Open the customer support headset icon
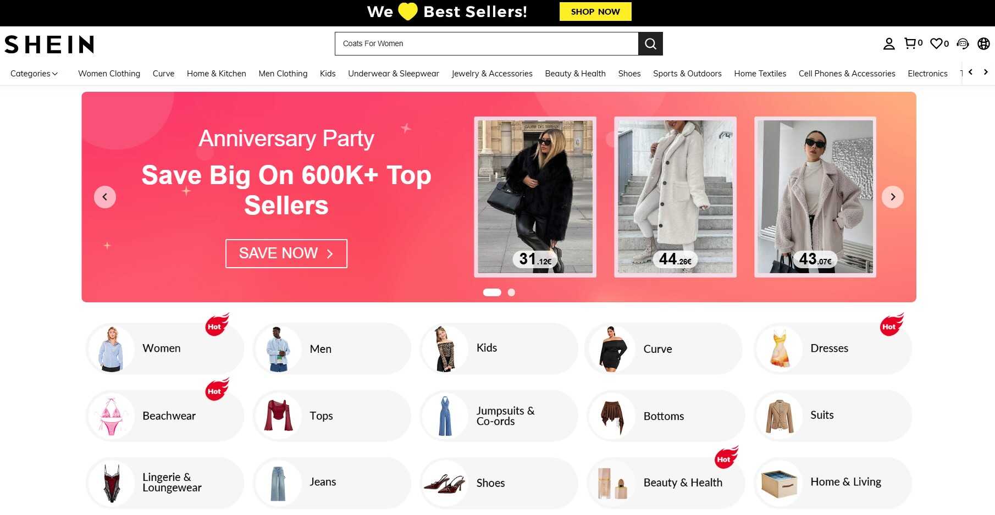The height and width of the screenshot is (515, 995). [963, 43]
